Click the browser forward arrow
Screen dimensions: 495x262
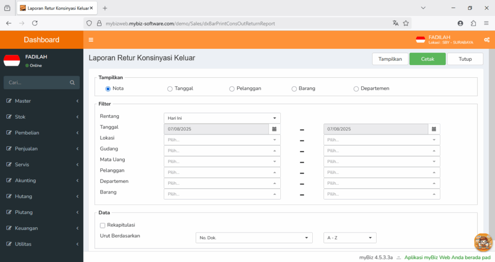pyautogui.click(x=21, y=23)
